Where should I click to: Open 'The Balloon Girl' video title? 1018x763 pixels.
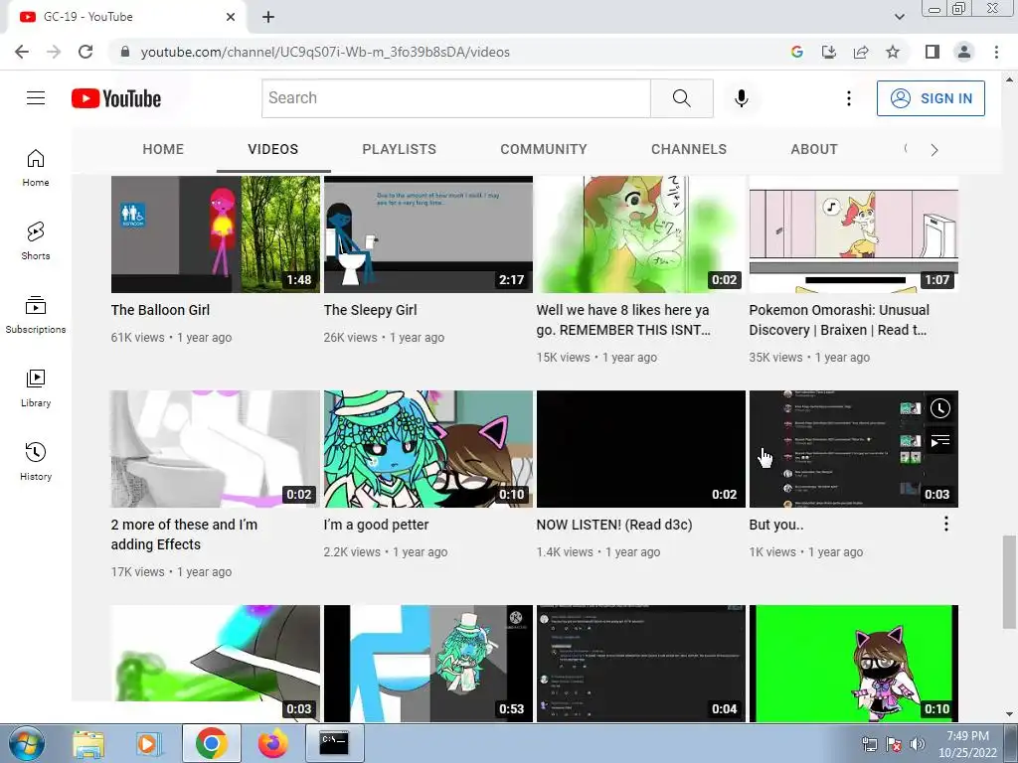point(160,310)
